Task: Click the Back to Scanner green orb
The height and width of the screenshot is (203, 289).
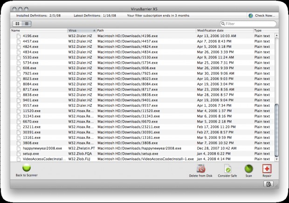Action: pyautogui.click(x=27, y=167)
